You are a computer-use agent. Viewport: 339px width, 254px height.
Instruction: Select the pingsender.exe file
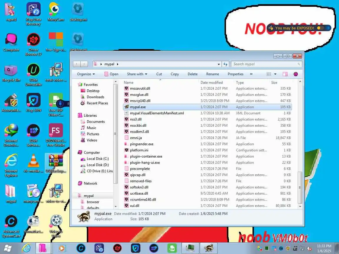pyautogui.click(x=142, y=144)
